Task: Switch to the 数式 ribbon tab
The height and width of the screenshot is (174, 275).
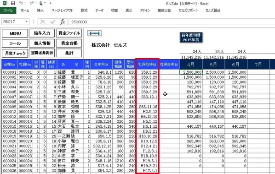Action: coord(84,11)
